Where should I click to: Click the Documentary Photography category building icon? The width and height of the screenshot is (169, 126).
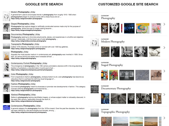tap(95, 89)
